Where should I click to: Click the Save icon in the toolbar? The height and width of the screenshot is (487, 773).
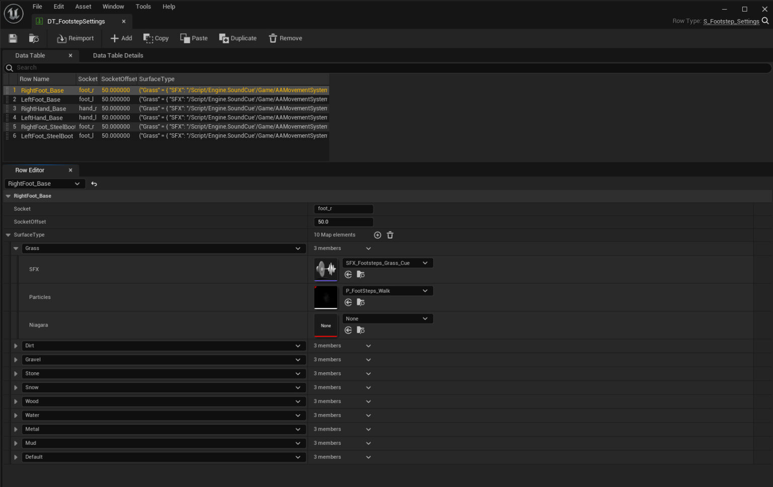[x=13, y=38]
